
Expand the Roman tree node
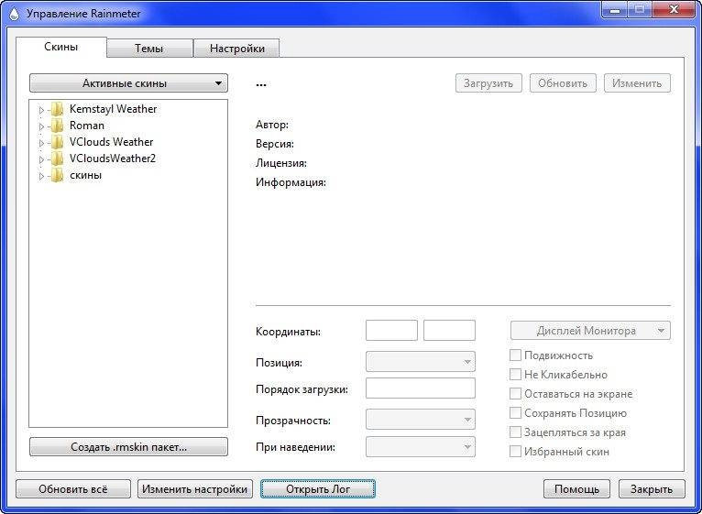click(x=41, y=126)
